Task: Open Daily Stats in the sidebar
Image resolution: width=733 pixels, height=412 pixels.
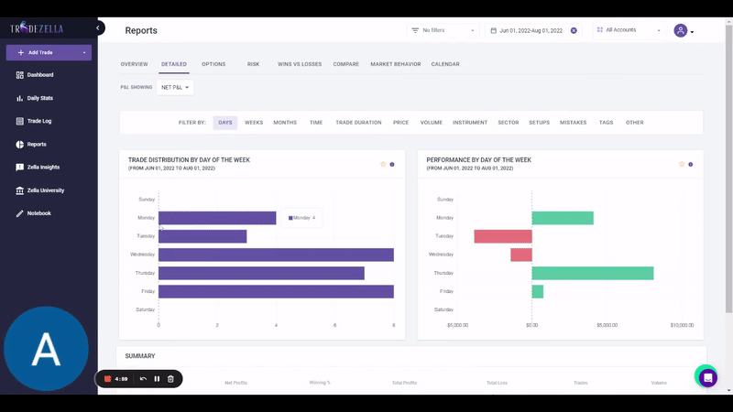Action: pyautogui.click(x=39, y=98)
